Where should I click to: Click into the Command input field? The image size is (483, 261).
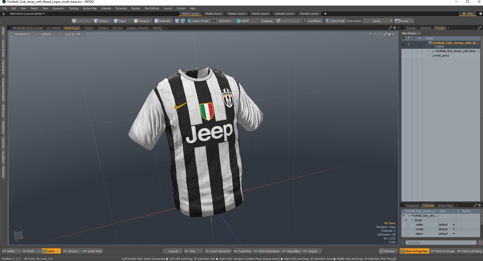441,243
